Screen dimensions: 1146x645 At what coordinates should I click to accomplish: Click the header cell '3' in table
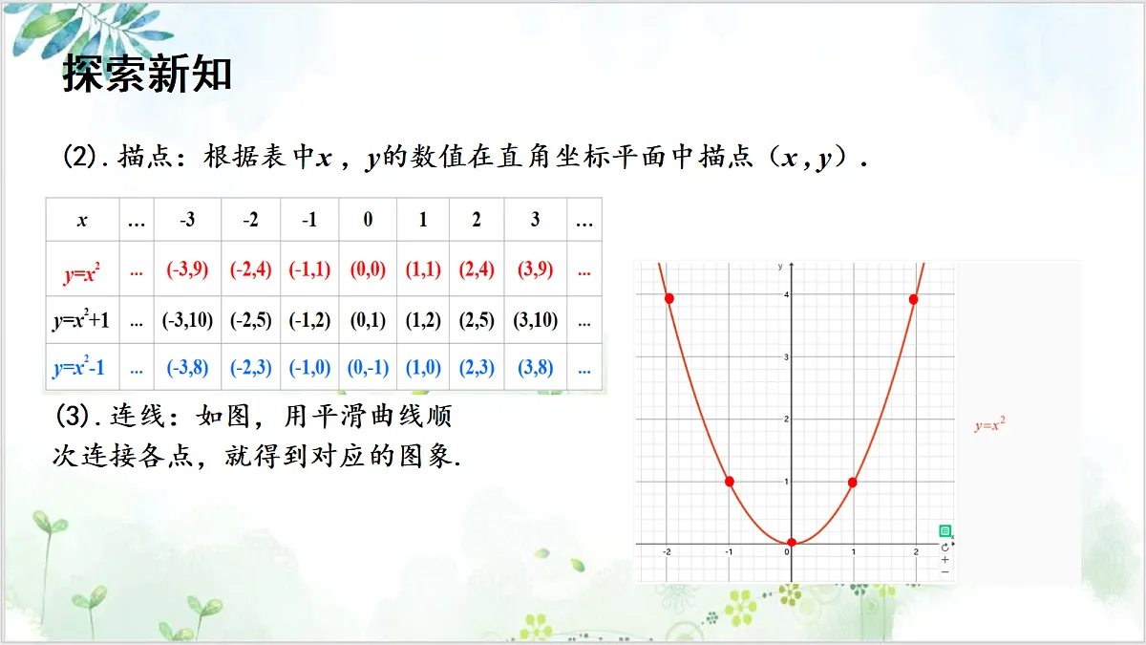[x=535, y=220]
